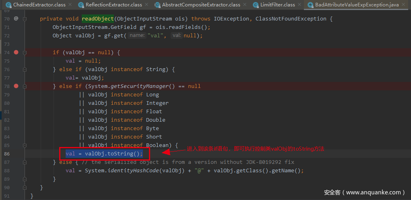The width and height of the screenshot is (411, 200).
Task: Select the AbstractCompositeExtractor.class tab
Action: [201, 5]
